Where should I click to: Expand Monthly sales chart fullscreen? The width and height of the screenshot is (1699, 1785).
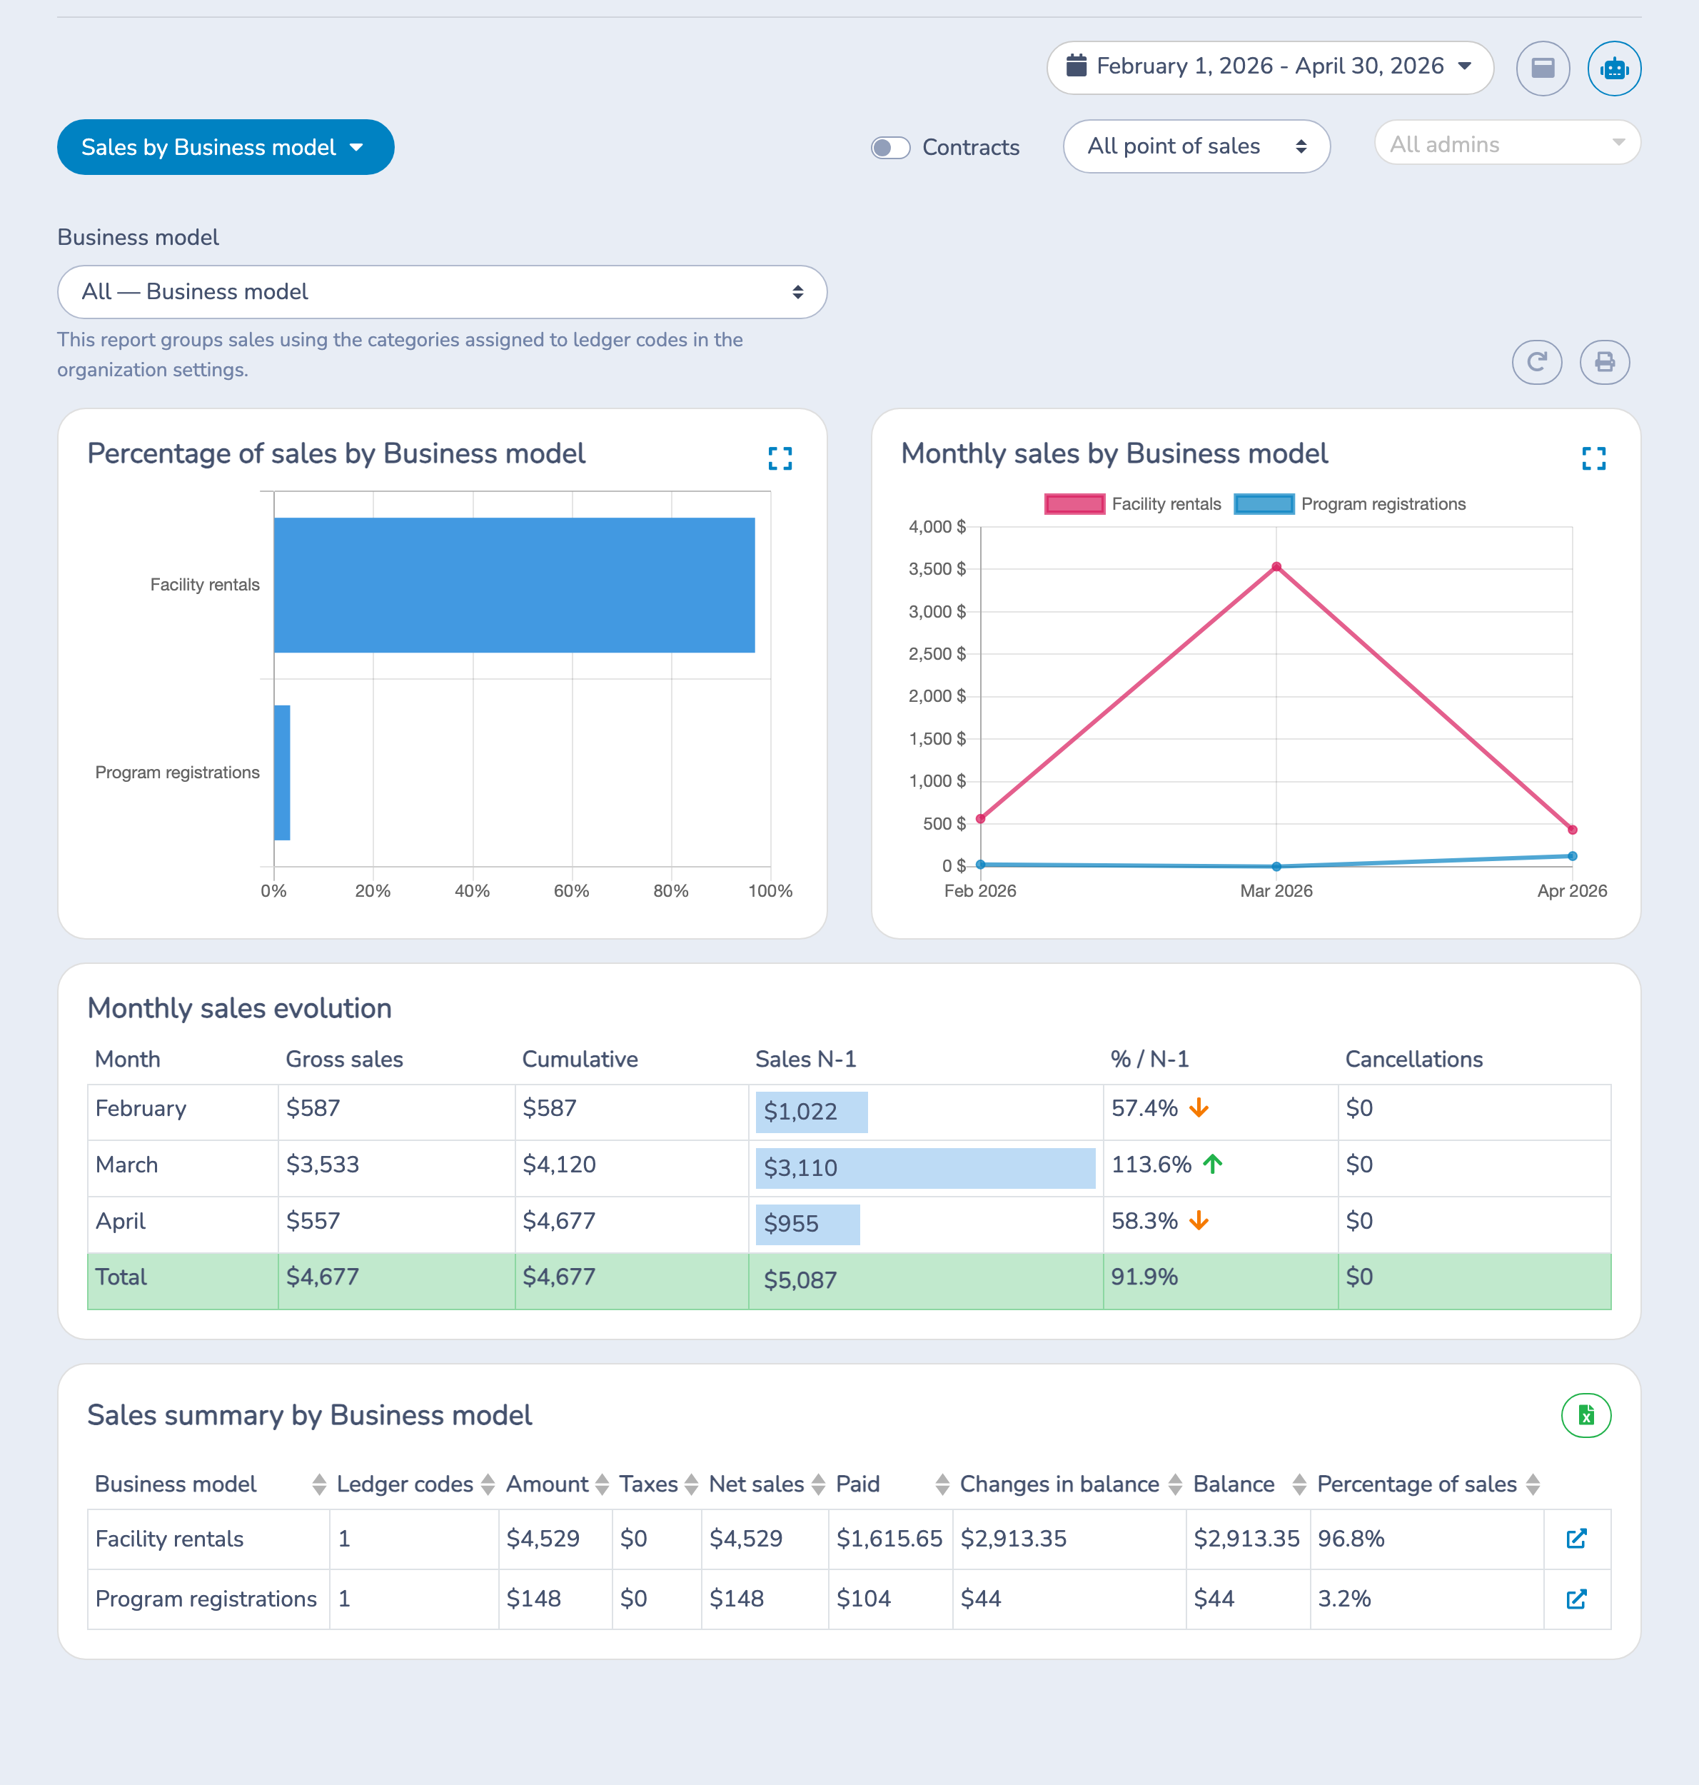1593,458
